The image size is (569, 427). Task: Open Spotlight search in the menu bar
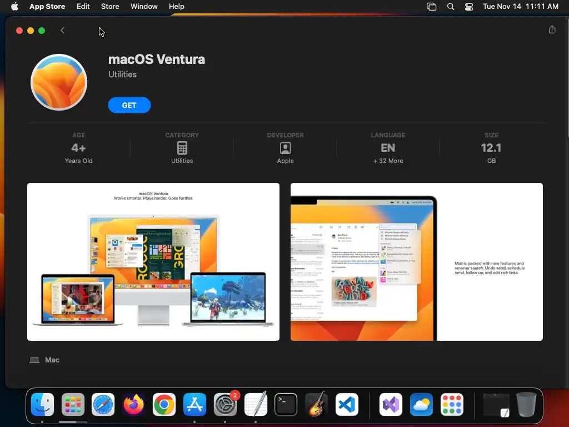tap(450, 7)
